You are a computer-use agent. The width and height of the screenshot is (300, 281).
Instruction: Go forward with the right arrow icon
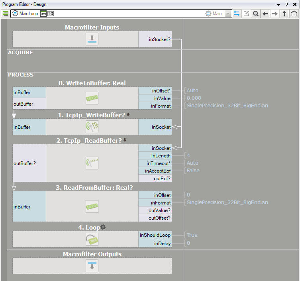275,14
